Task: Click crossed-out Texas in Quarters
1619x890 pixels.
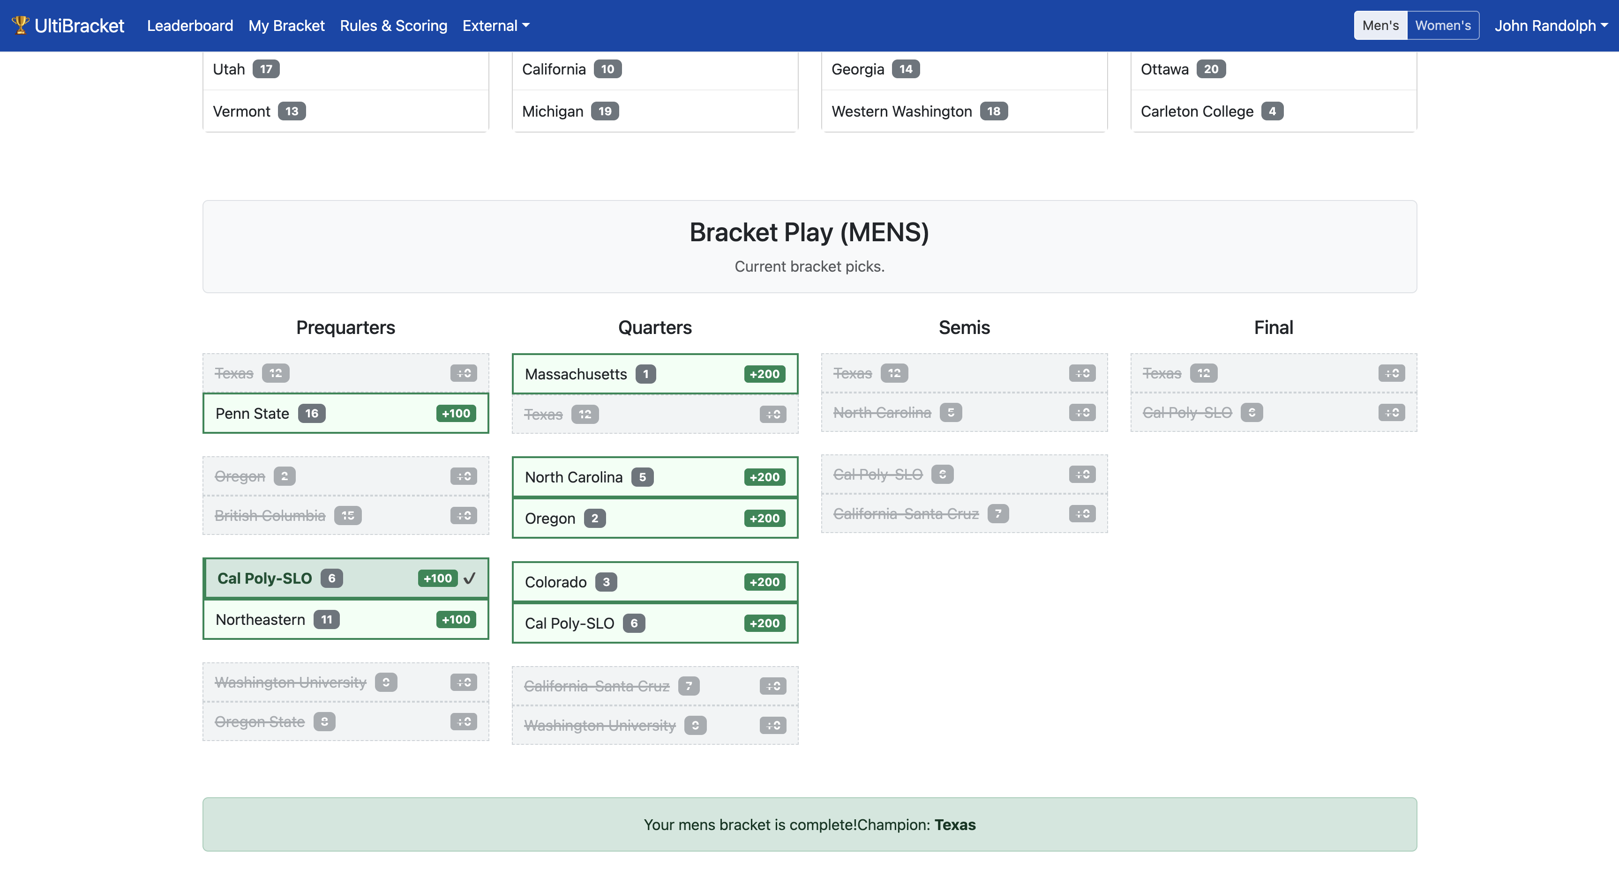Action: point(655,415)
